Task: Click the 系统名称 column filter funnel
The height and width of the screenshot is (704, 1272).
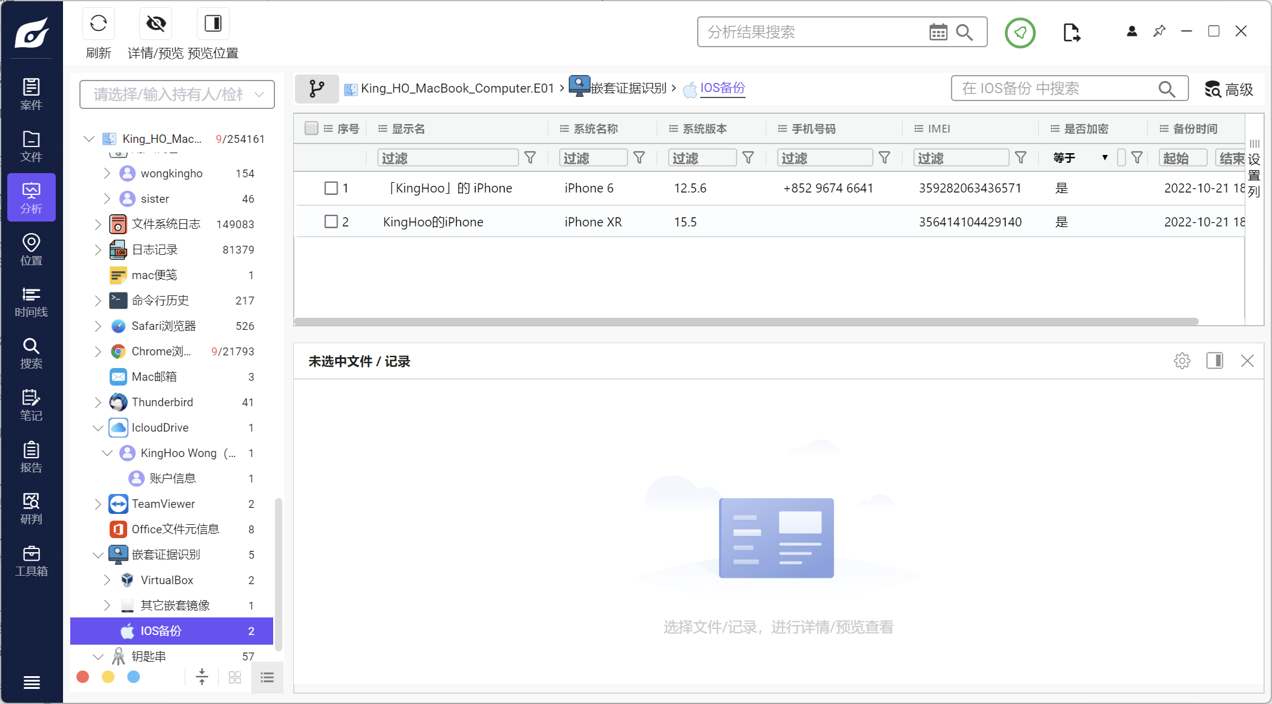Action: 639,158
